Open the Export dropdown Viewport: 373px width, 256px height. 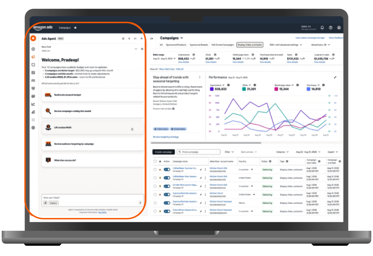(333, 152)
